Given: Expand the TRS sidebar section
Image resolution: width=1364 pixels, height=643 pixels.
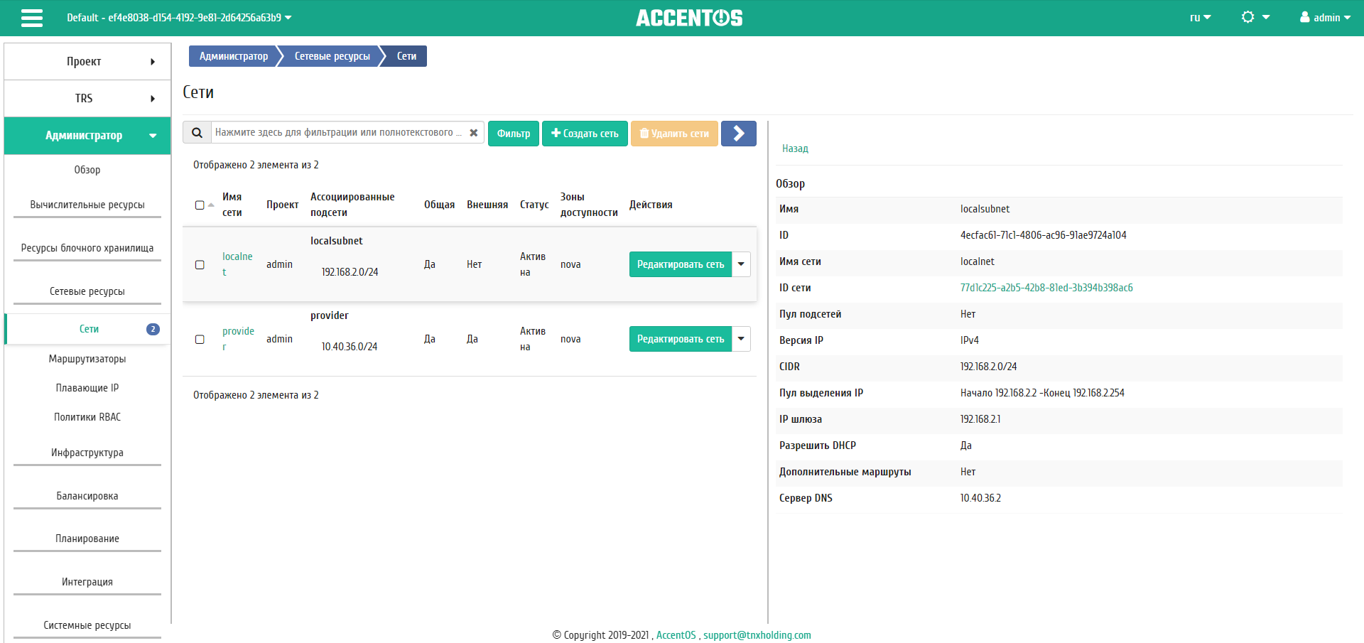Looking at the screenshot, I should pyautogui.click(x=87, y=99).
